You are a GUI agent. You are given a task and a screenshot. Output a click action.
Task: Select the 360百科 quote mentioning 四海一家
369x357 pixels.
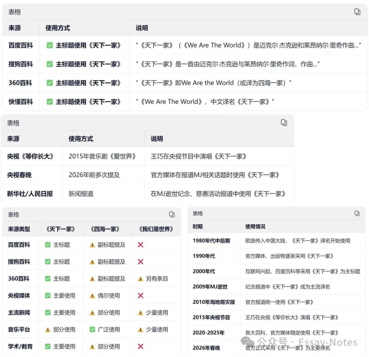pos(214,83)
